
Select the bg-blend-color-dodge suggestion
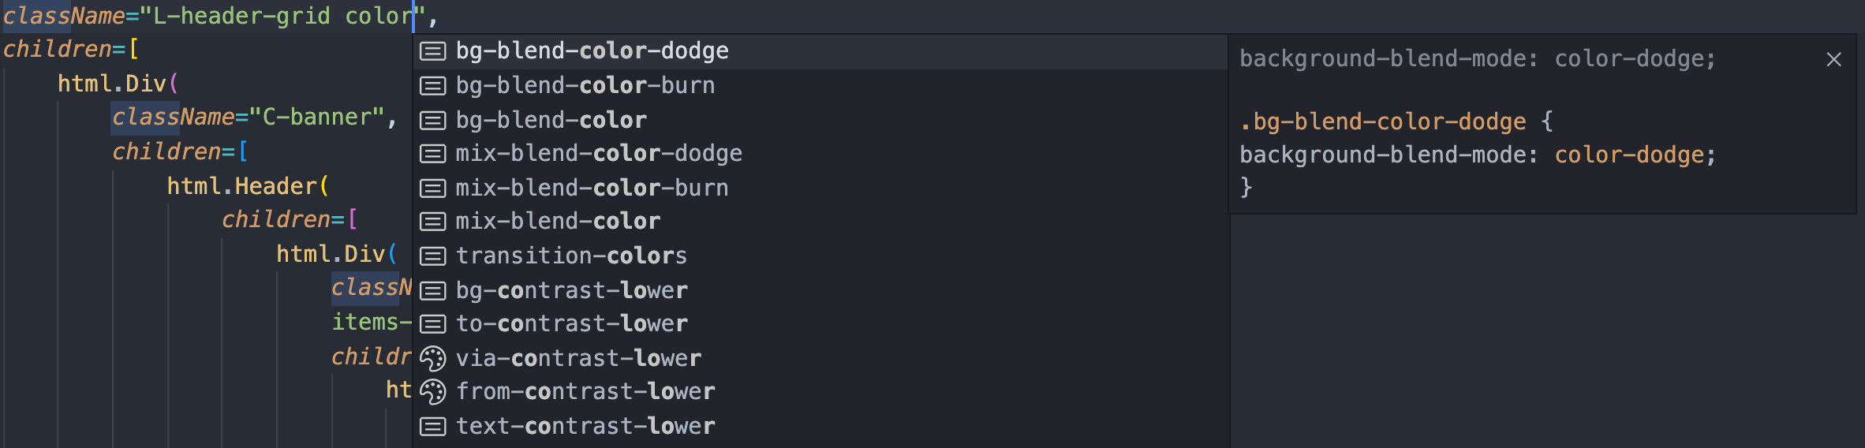point(820,51)
